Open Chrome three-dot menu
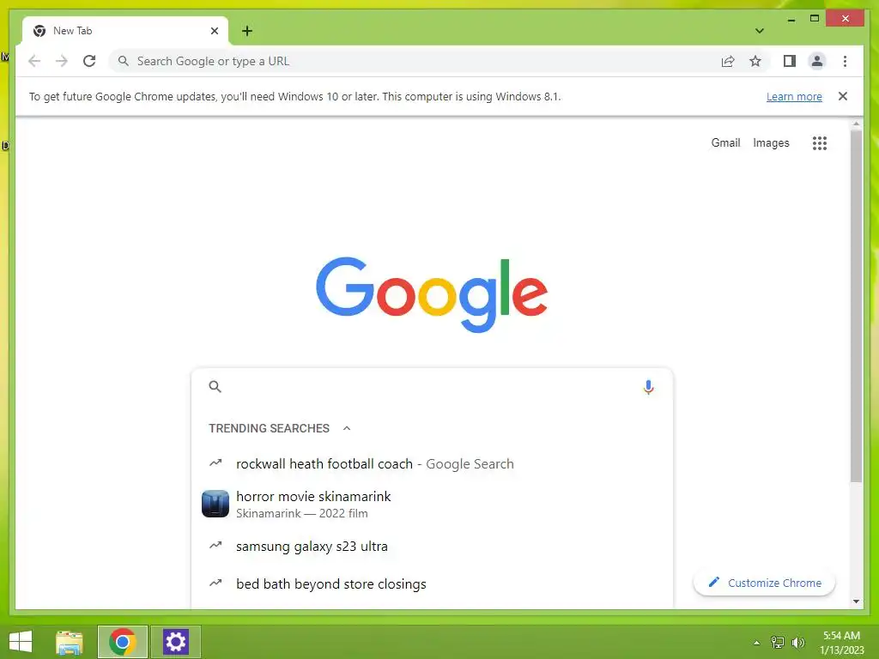The width and height of the screenshot is (879, 659). [845, 61]
